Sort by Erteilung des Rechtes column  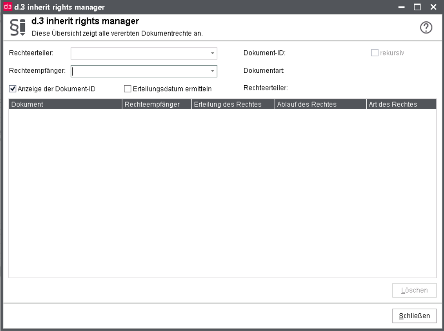tap(233, 104)
